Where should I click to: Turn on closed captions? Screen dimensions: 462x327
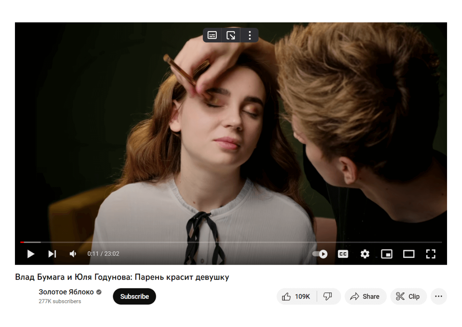pyautogui.click(x=343, y=254)
